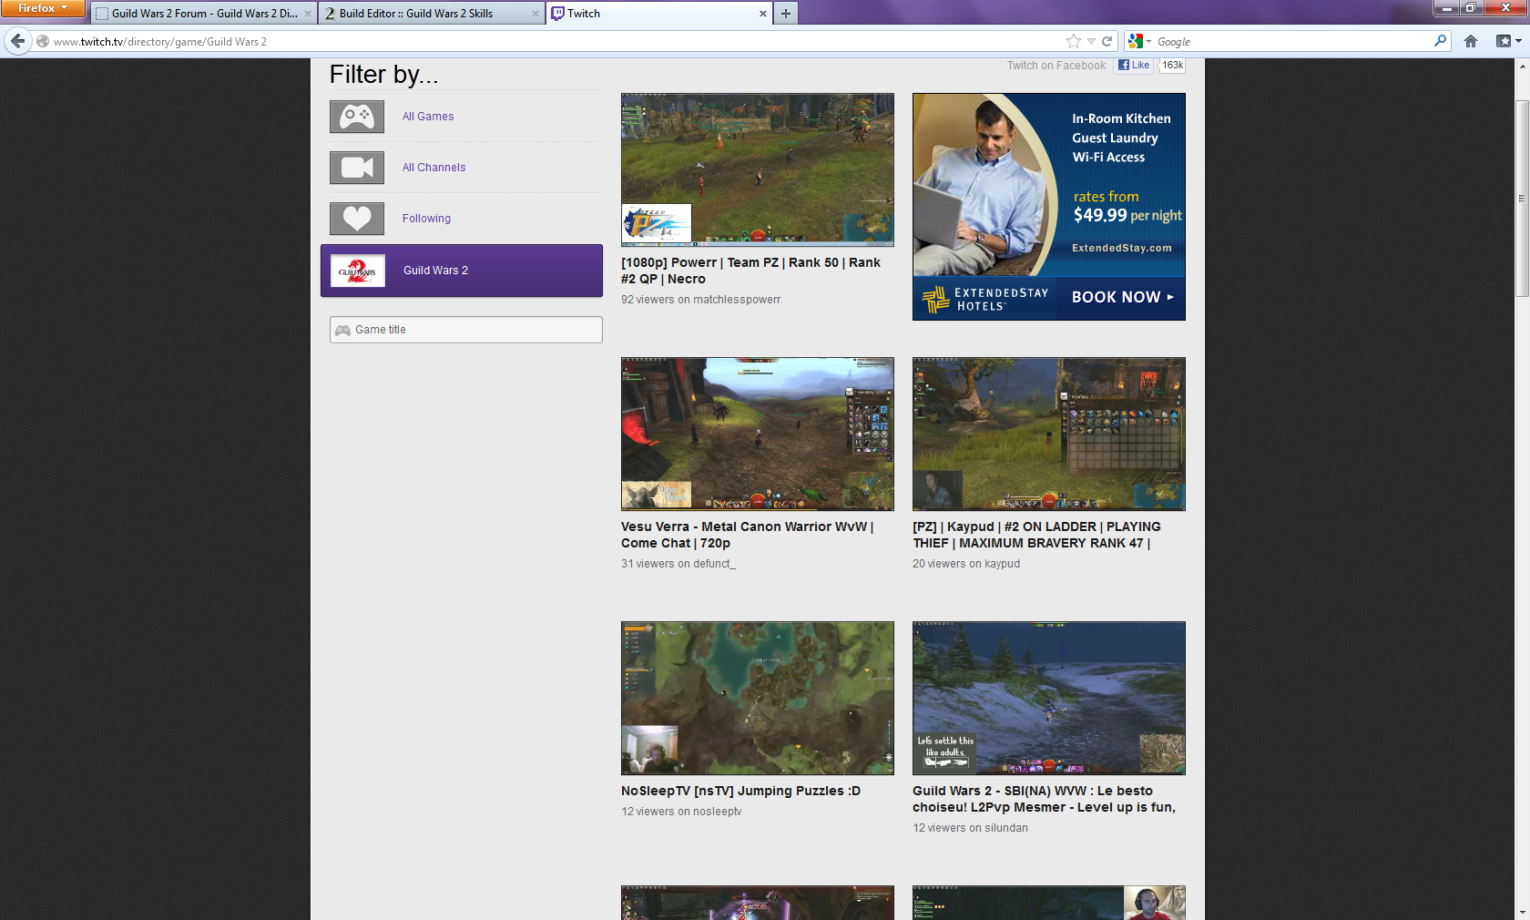This screenshot has width=1530, height=920.
Task: Click the search magnifier icon in Google box
Action: tap(1440, 41)
